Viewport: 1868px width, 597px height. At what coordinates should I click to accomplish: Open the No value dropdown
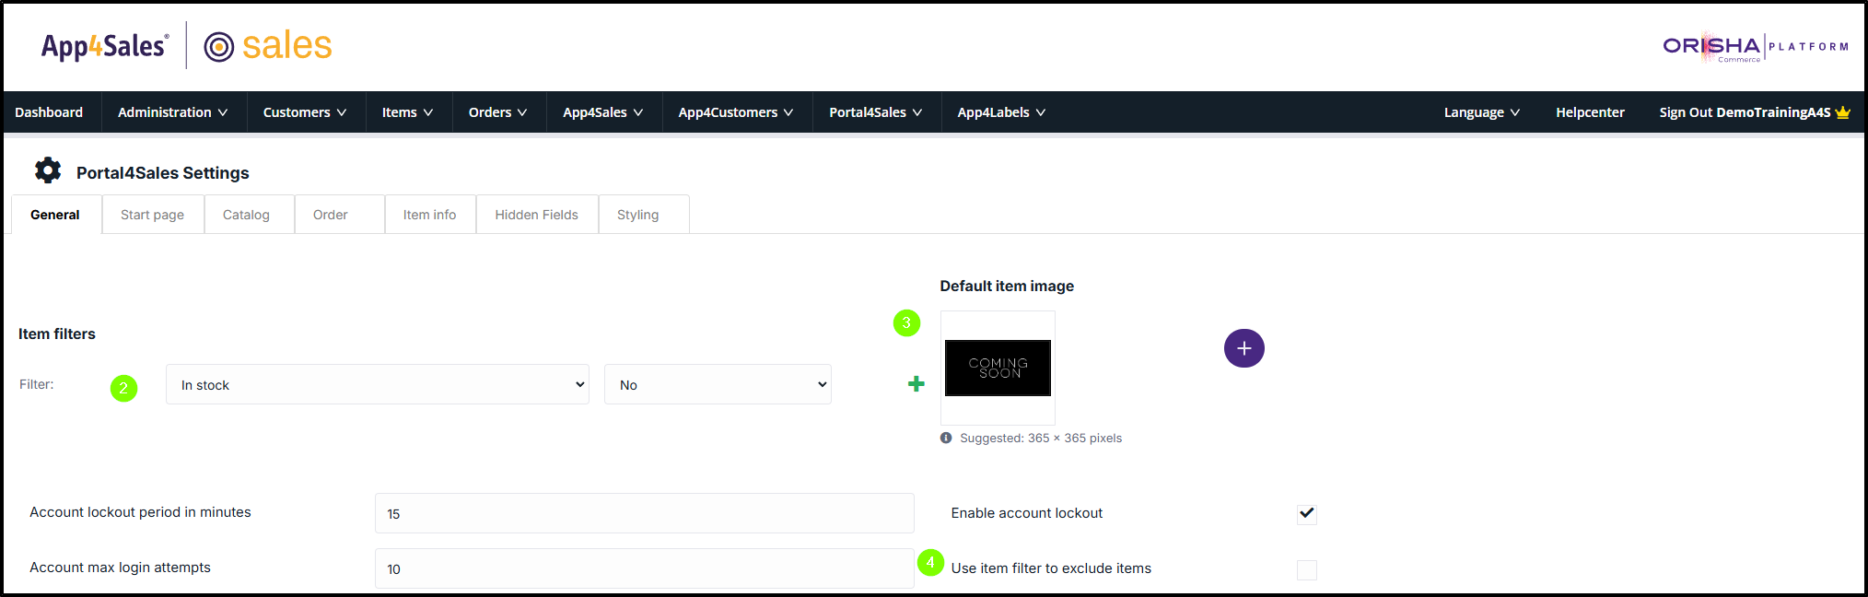pyautogui.click(x=718, y=384)
